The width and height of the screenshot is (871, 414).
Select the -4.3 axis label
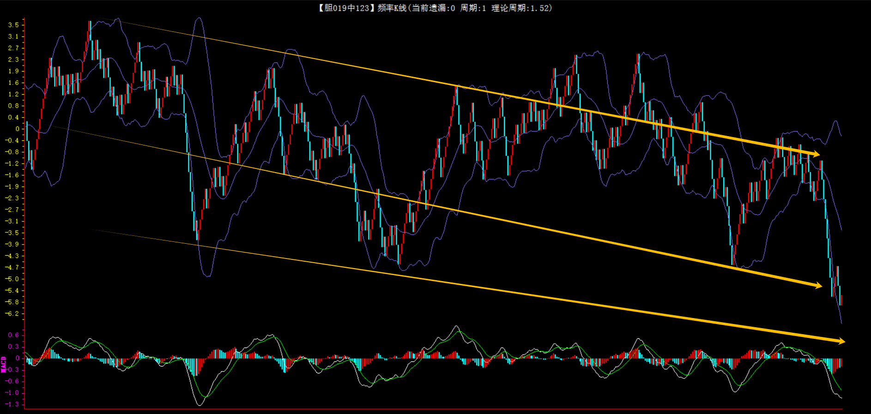pyautogui.click(x=12, y=256)
